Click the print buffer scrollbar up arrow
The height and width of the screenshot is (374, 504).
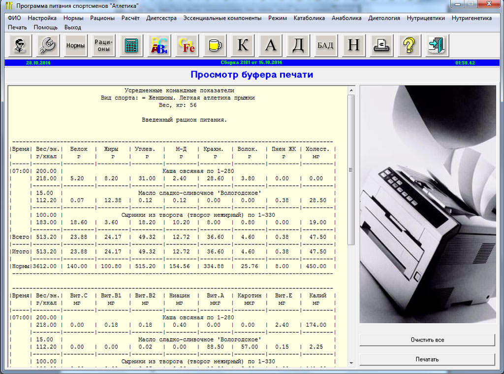click(351, 91)
